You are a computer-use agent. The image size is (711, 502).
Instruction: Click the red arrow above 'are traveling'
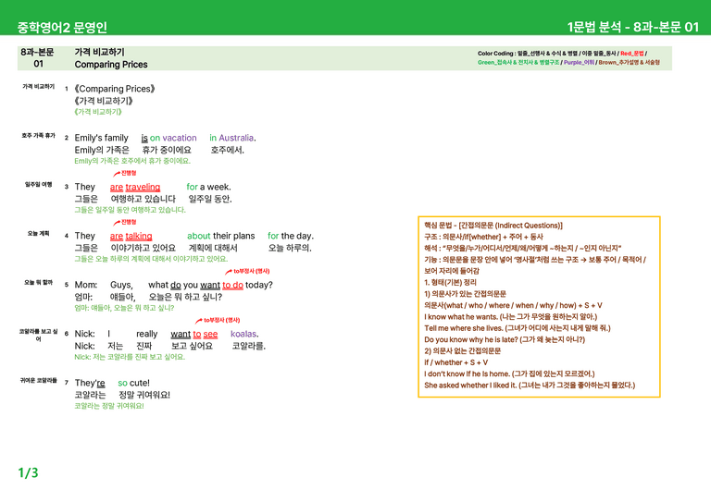(117, 174)
